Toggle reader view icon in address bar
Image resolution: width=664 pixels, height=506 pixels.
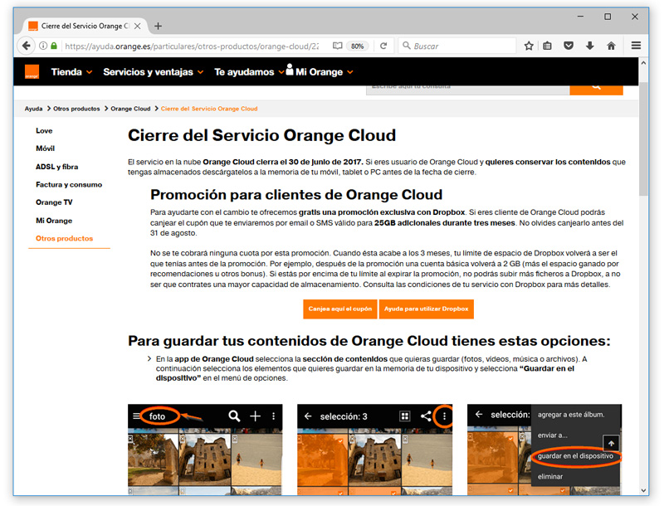(x=337, y=46)
